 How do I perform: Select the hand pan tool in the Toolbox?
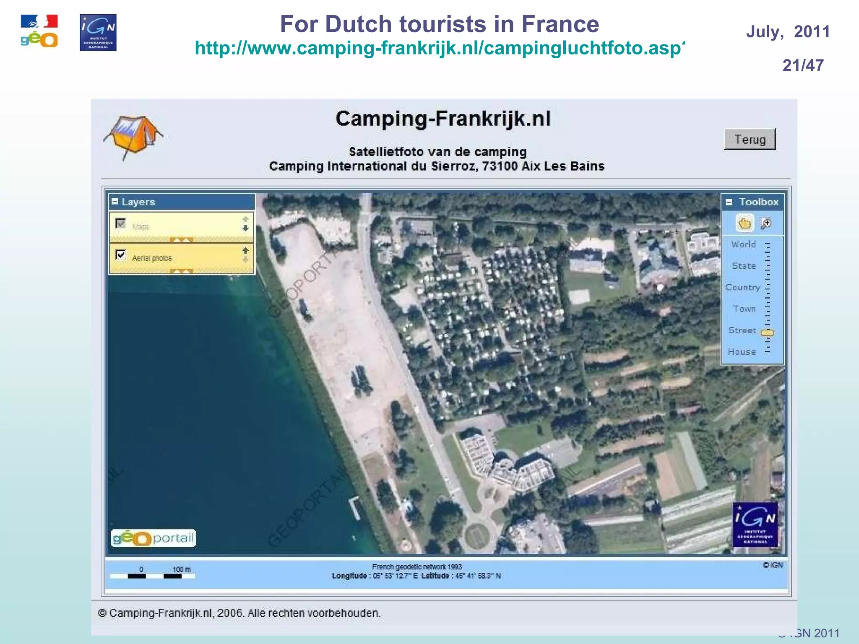click(x=745, y=223)
